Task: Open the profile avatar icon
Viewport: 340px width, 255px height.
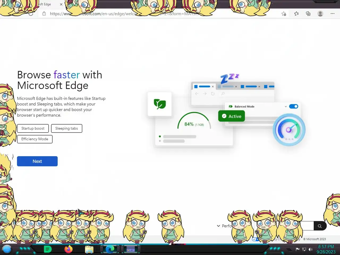Action: tap(320, 14)
